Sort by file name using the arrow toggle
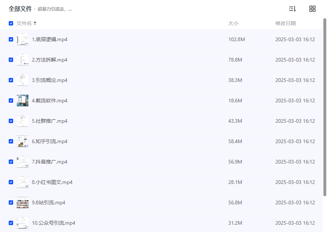 point(35,23)
